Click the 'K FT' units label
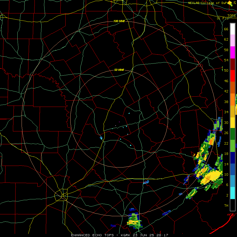Viewport: 237px width, 237px height. 223,18
